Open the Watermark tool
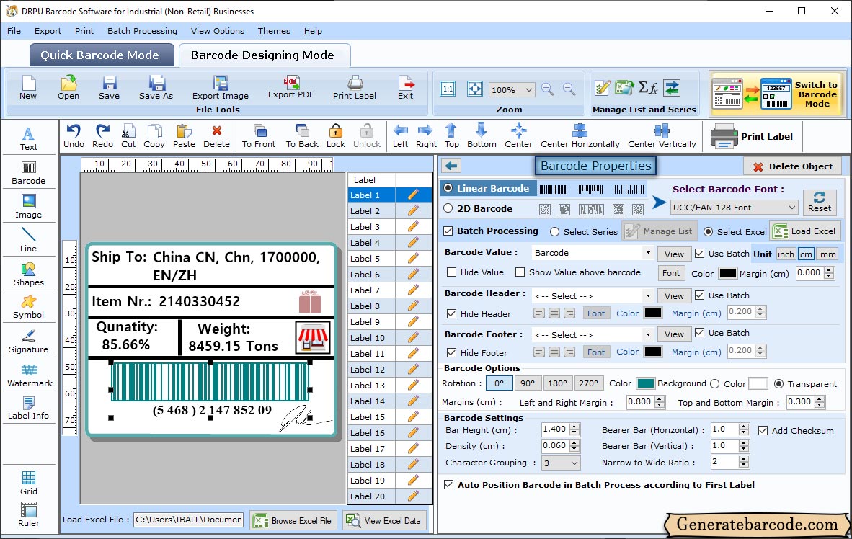The height and width of the screenshot is (539, 852). coord(30,375)
